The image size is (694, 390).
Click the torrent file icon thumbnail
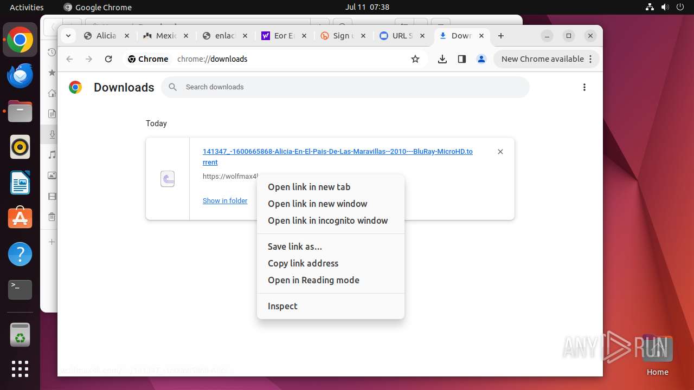tap(168, 179)
